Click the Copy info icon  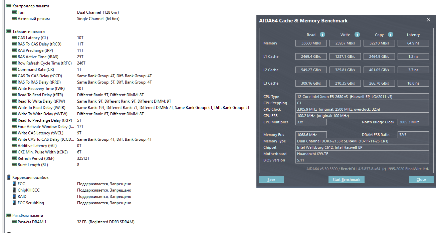pos(391,34)
